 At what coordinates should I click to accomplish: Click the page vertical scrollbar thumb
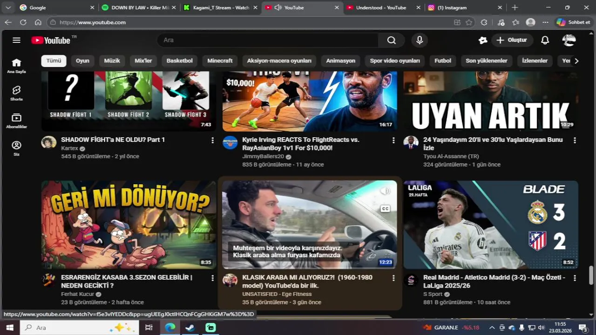tap(591, 275)
